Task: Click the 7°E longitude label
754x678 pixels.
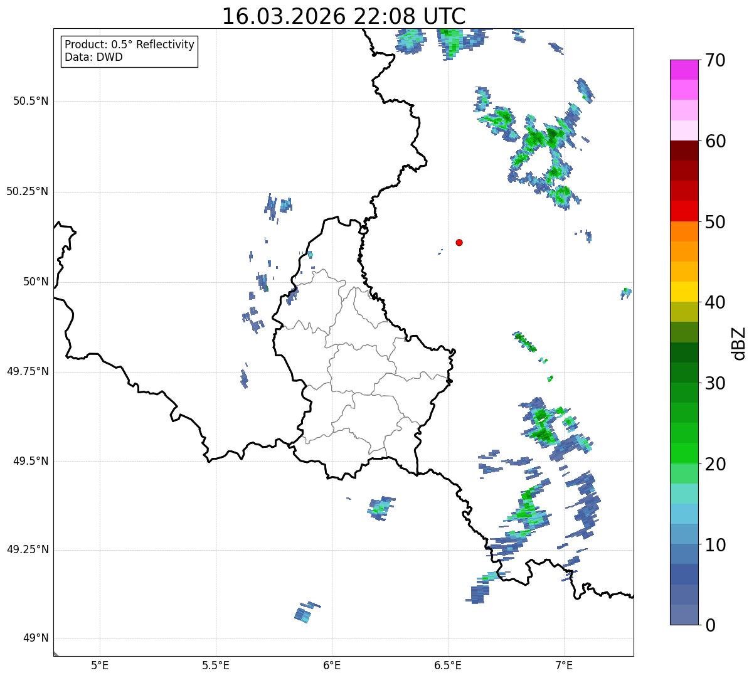Action: point(564,665)
